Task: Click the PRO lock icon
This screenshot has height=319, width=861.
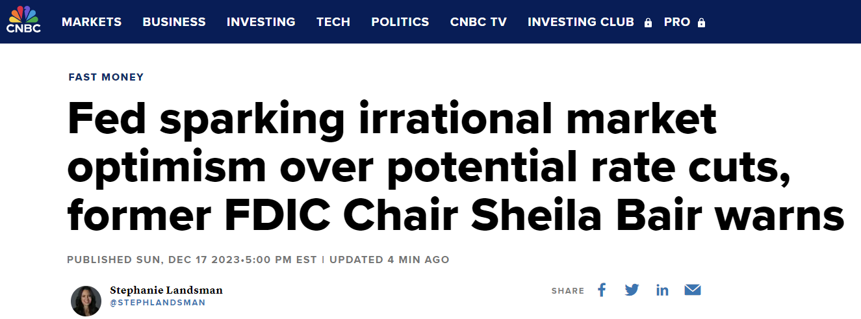Action: [701, 23]
